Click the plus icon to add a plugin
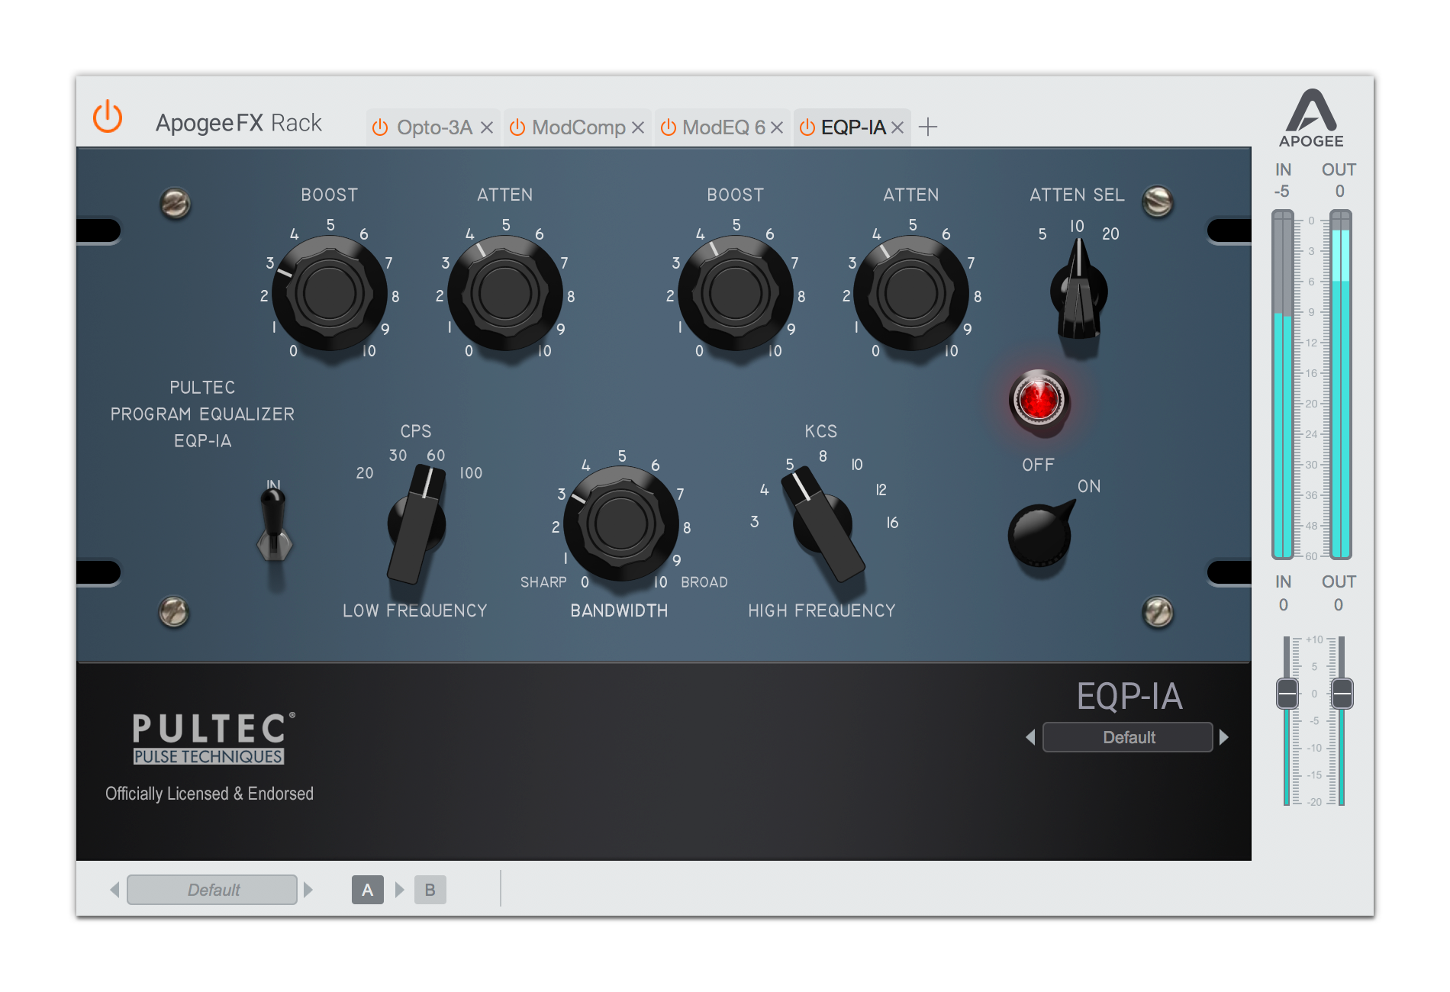Screen dimensions: 1450x992 coord(930,127)
